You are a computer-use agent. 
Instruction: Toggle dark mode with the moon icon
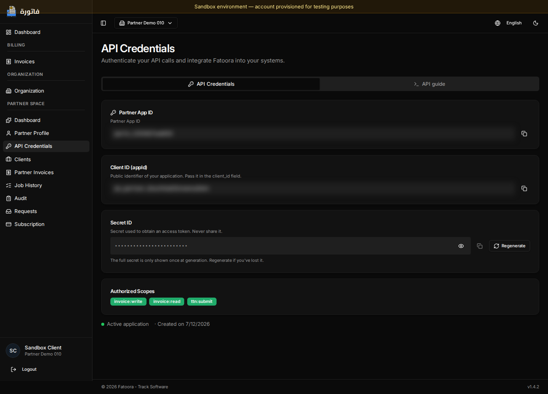535,23
